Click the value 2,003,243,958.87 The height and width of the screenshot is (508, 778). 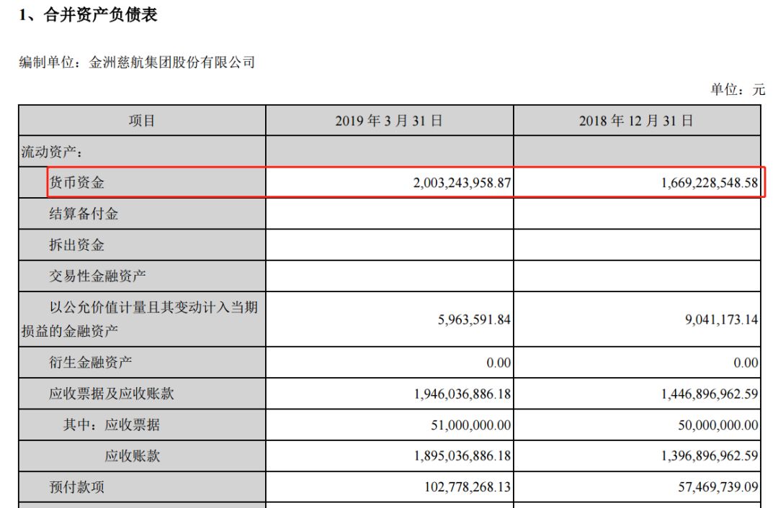(462, 183)
